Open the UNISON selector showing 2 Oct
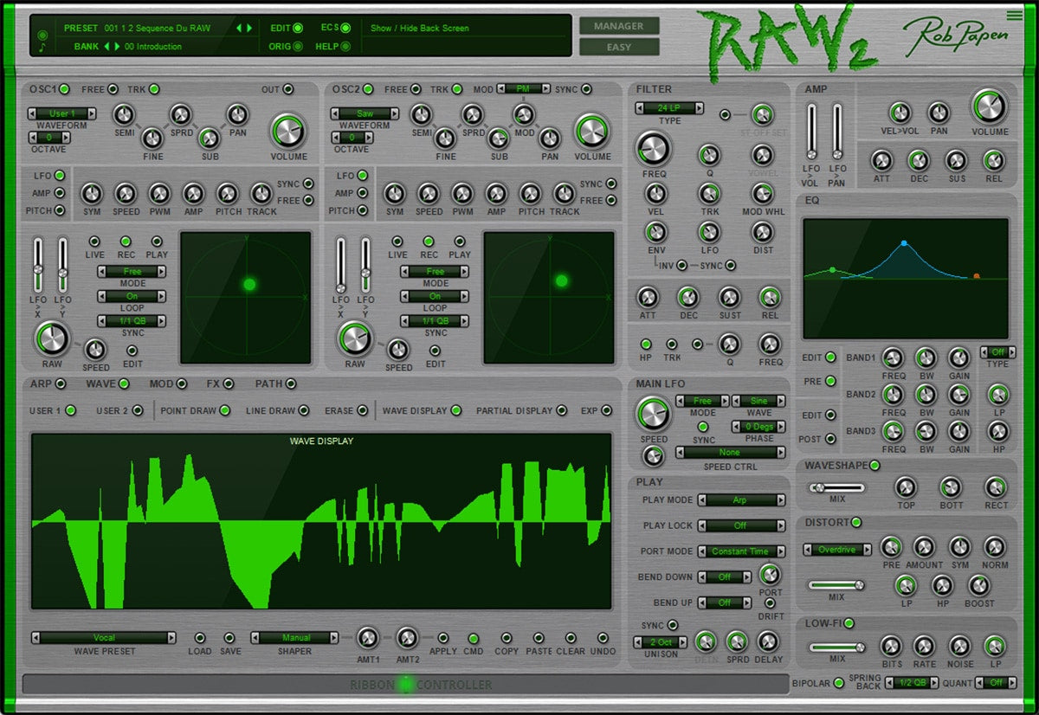The height and width of the screenshot is (715, 1039). click(x=660, y=642)
